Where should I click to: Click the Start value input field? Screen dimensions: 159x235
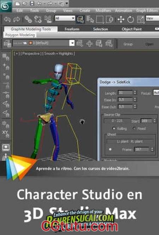146,121
